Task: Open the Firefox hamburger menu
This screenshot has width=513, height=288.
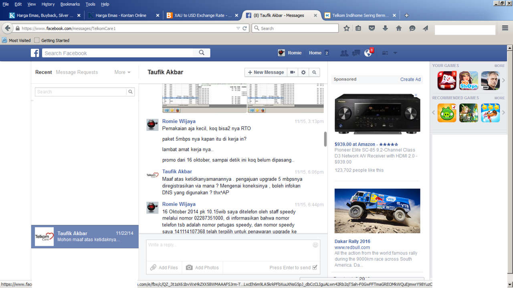Action: 505,28
